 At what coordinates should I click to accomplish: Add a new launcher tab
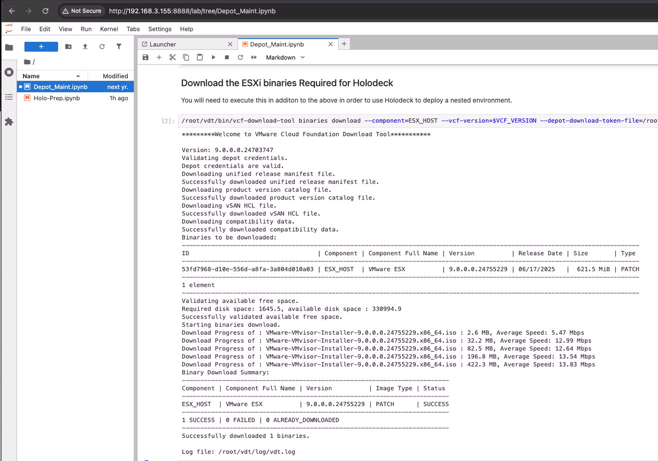pyautogui.click(x=344, y=44)
